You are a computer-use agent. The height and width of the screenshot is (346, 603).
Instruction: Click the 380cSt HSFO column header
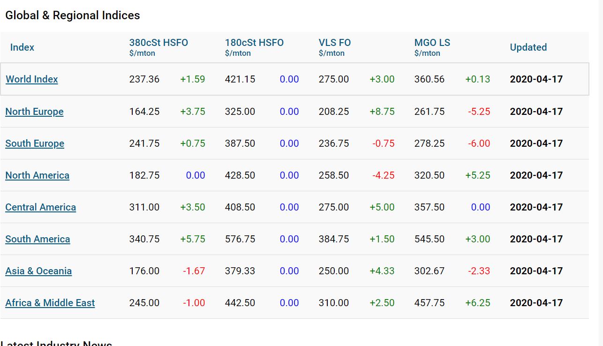pyautogui.click(x=158, y=43)
